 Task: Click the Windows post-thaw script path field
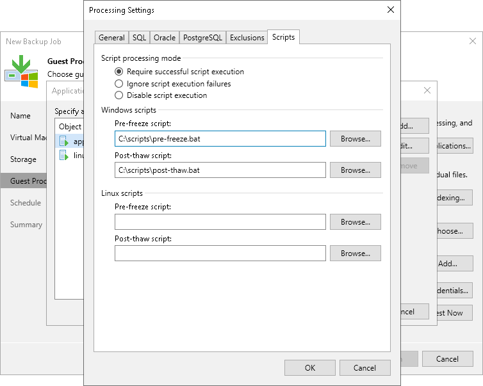pyautogui.click(x=220, y=170)
